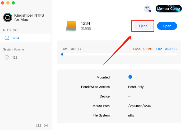Select 1234 under NTFS Disk
185x130 pixels.
(25, 38)
